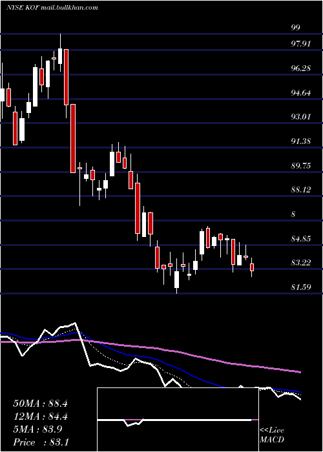The width and height of the screenshot is (323, 452).
Task: Select the 93.01 price axis label
Action: (300, 117)
